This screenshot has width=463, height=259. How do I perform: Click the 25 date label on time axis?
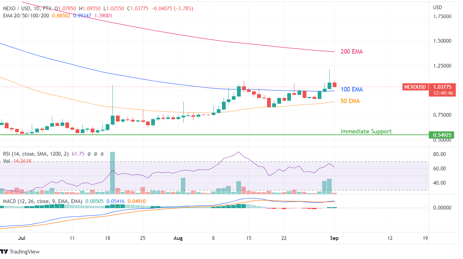click(x=143, y=238)
